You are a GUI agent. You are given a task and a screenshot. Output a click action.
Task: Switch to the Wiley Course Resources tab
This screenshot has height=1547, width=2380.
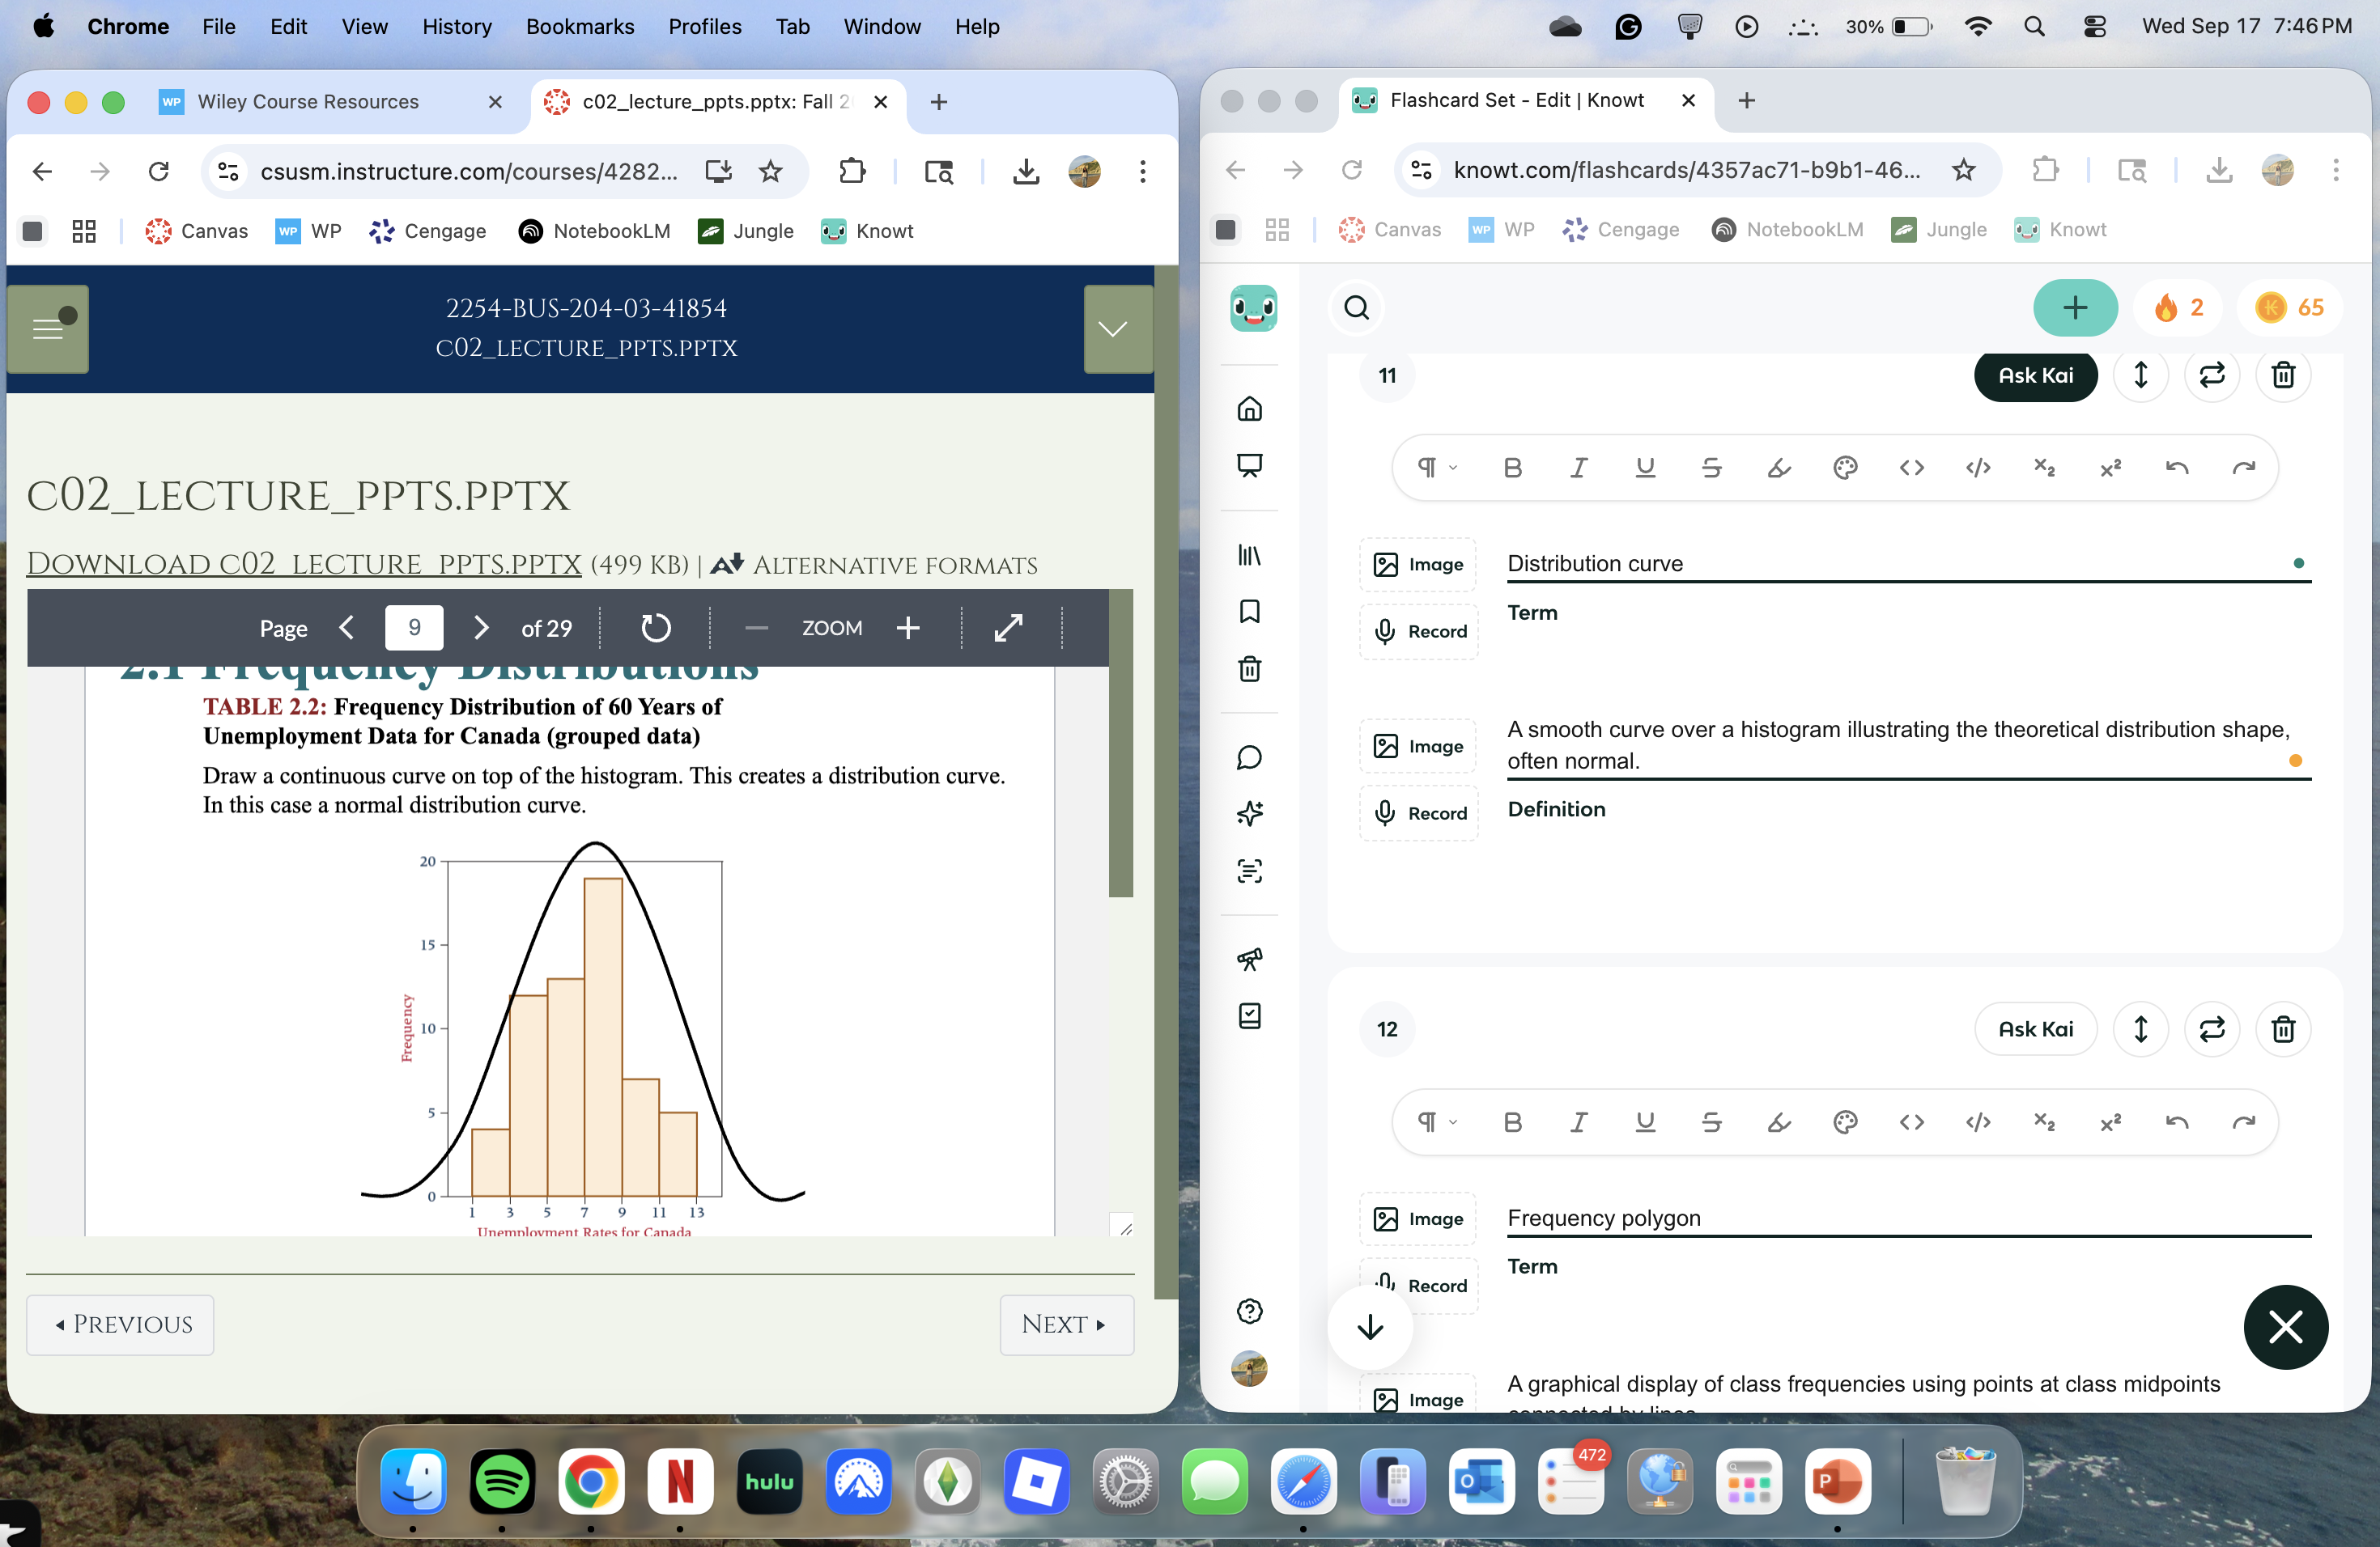tap(308, 102)
